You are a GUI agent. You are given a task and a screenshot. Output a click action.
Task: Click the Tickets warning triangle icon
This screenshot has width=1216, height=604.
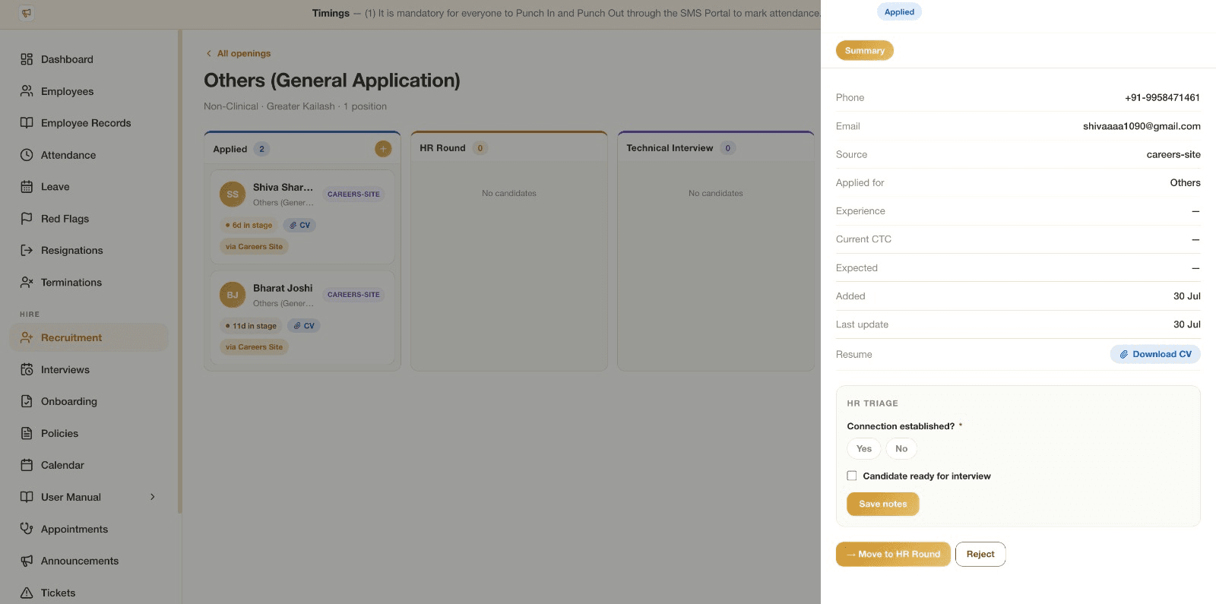pyautogui.click(x=27, y=593)
